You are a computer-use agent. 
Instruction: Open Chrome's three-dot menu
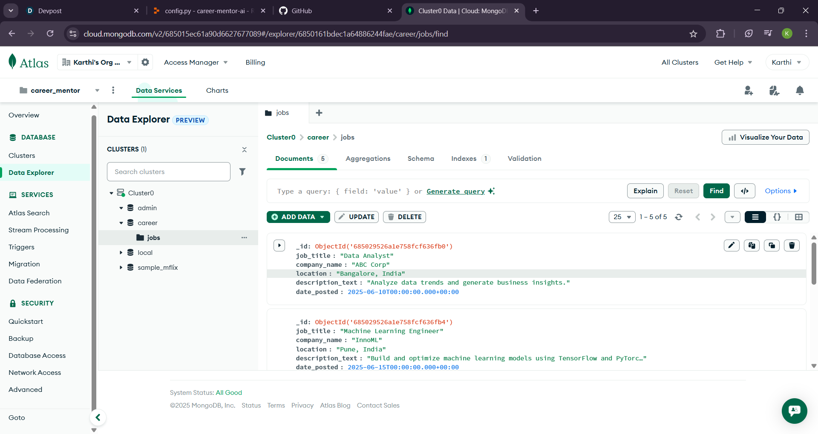click(x=806, y=34)
